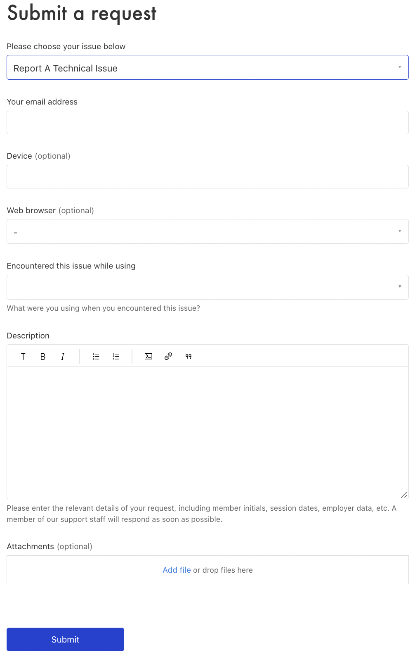This screenshot has width=415, height=657.
Task: Toggle bold formatting in description editor
Action: pos(43,357)
